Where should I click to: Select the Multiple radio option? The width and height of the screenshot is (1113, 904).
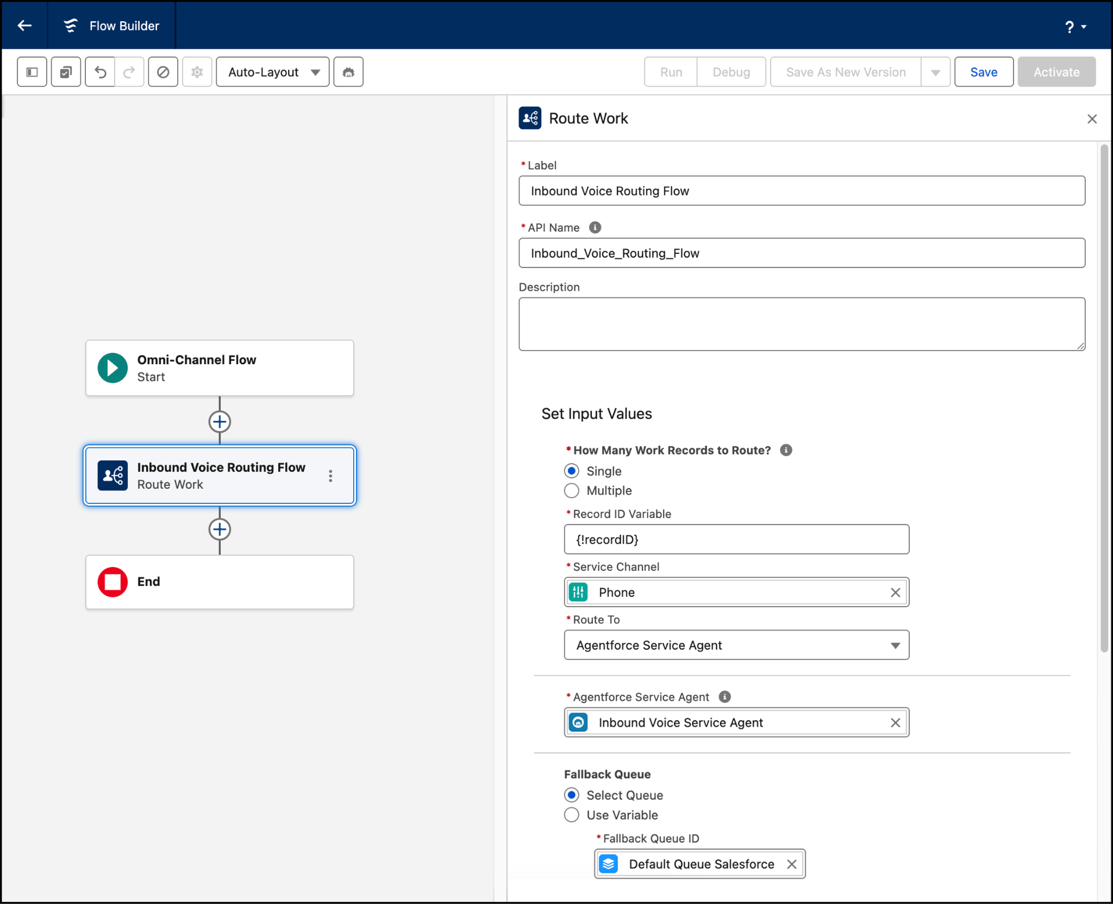572,490
